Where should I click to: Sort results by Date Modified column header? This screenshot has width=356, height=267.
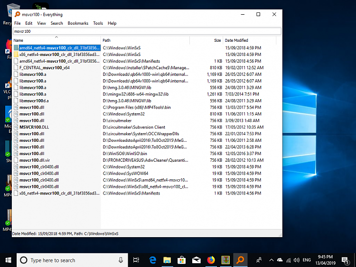point(249,40)
